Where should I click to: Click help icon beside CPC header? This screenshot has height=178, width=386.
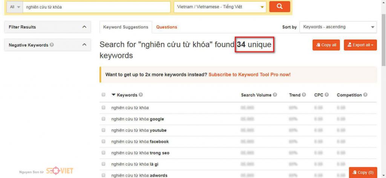(x=327, y=95)
